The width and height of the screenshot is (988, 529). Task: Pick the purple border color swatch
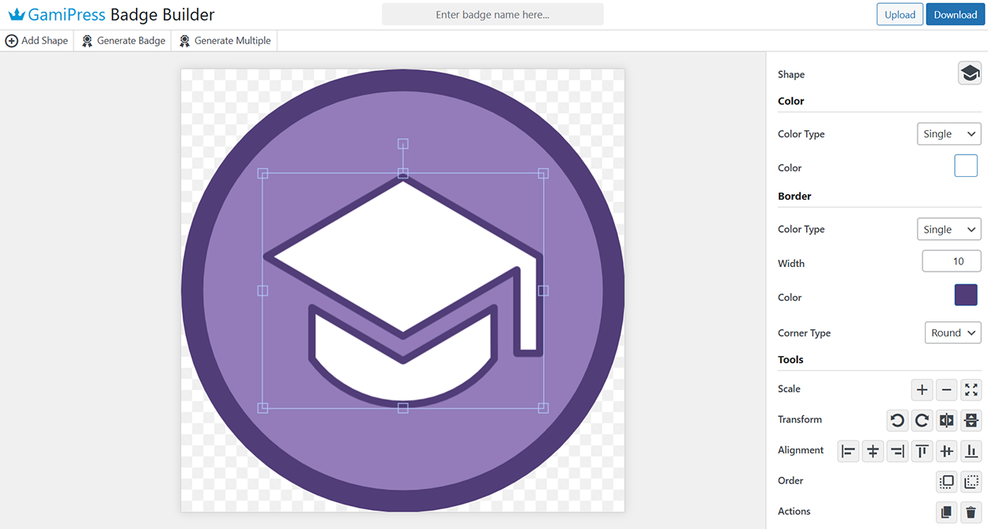tap(966, 295)
